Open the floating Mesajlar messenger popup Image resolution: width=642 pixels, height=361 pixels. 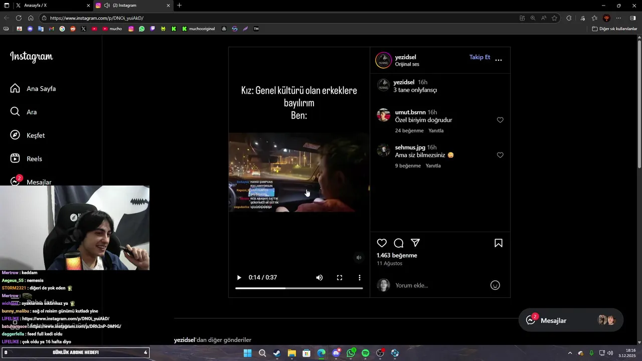coord(571,320)
